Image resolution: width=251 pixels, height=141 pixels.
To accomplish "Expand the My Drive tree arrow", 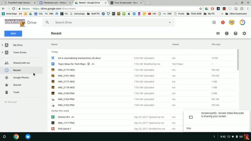I will 2,45.
